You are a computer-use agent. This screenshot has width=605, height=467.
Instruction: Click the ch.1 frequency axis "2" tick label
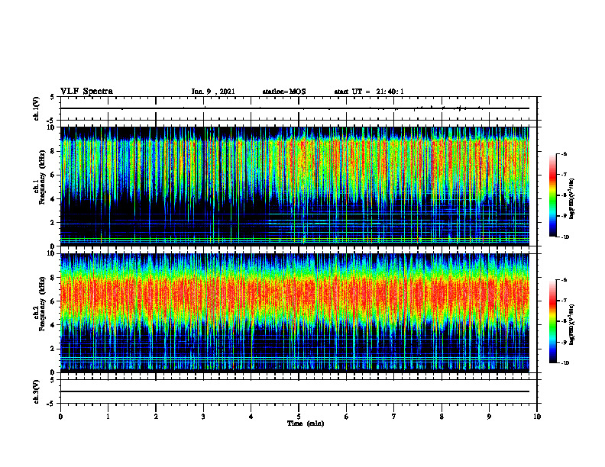[x=53, y=223]
